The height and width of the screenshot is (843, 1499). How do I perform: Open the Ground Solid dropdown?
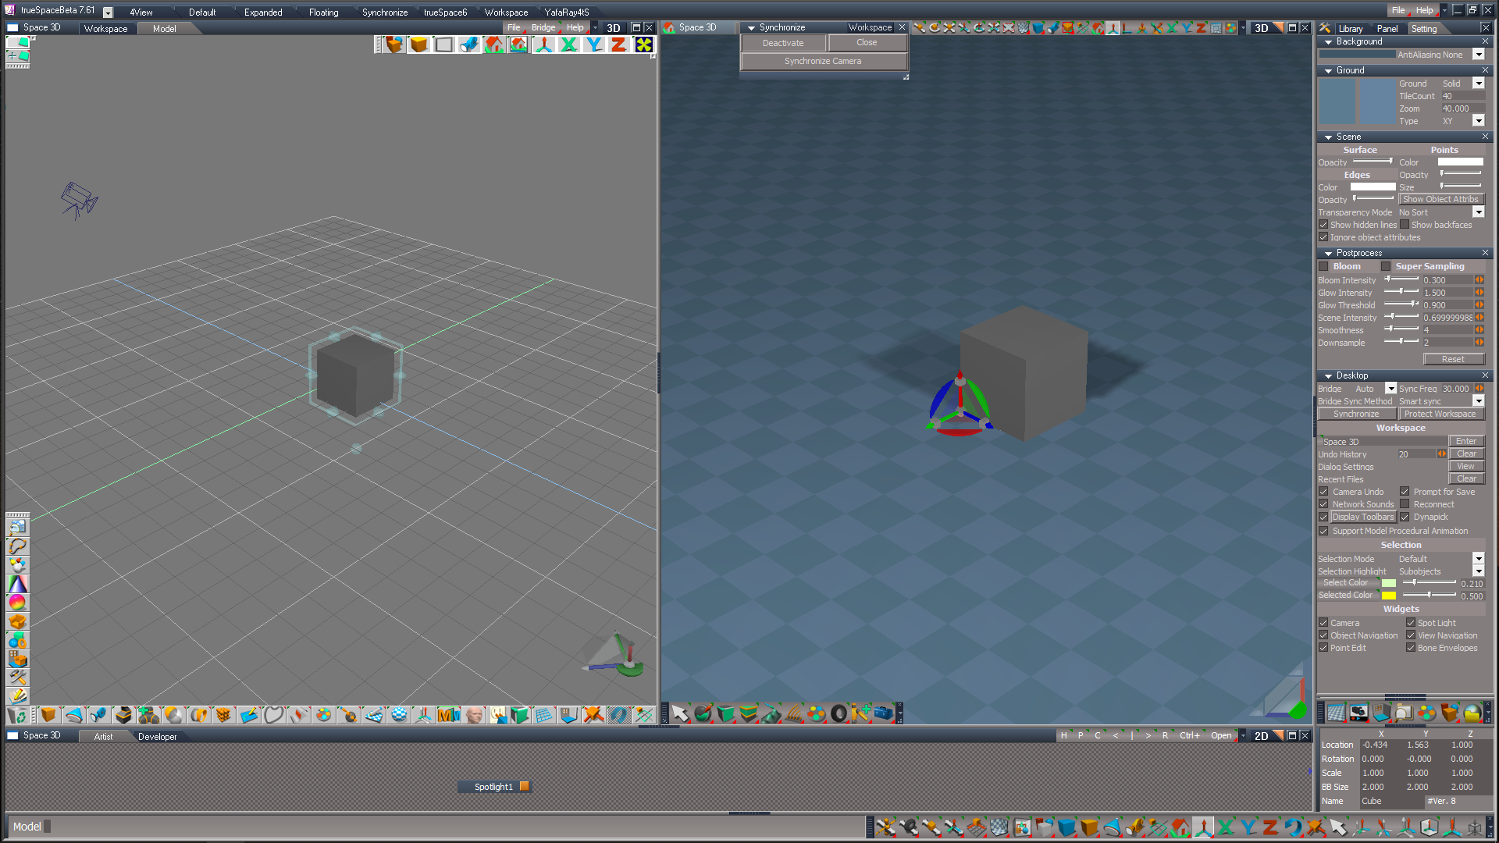(x=1479, y=84)
